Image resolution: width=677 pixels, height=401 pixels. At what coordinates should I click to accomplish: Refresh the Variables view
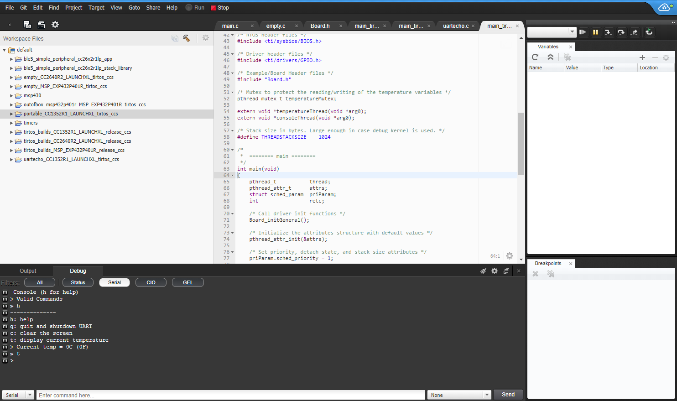tap(534, 57)
